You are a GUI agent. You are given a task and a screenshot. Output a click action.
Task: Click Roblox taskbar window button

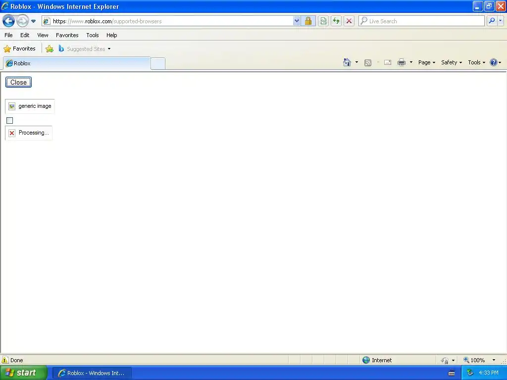point(92,373)
